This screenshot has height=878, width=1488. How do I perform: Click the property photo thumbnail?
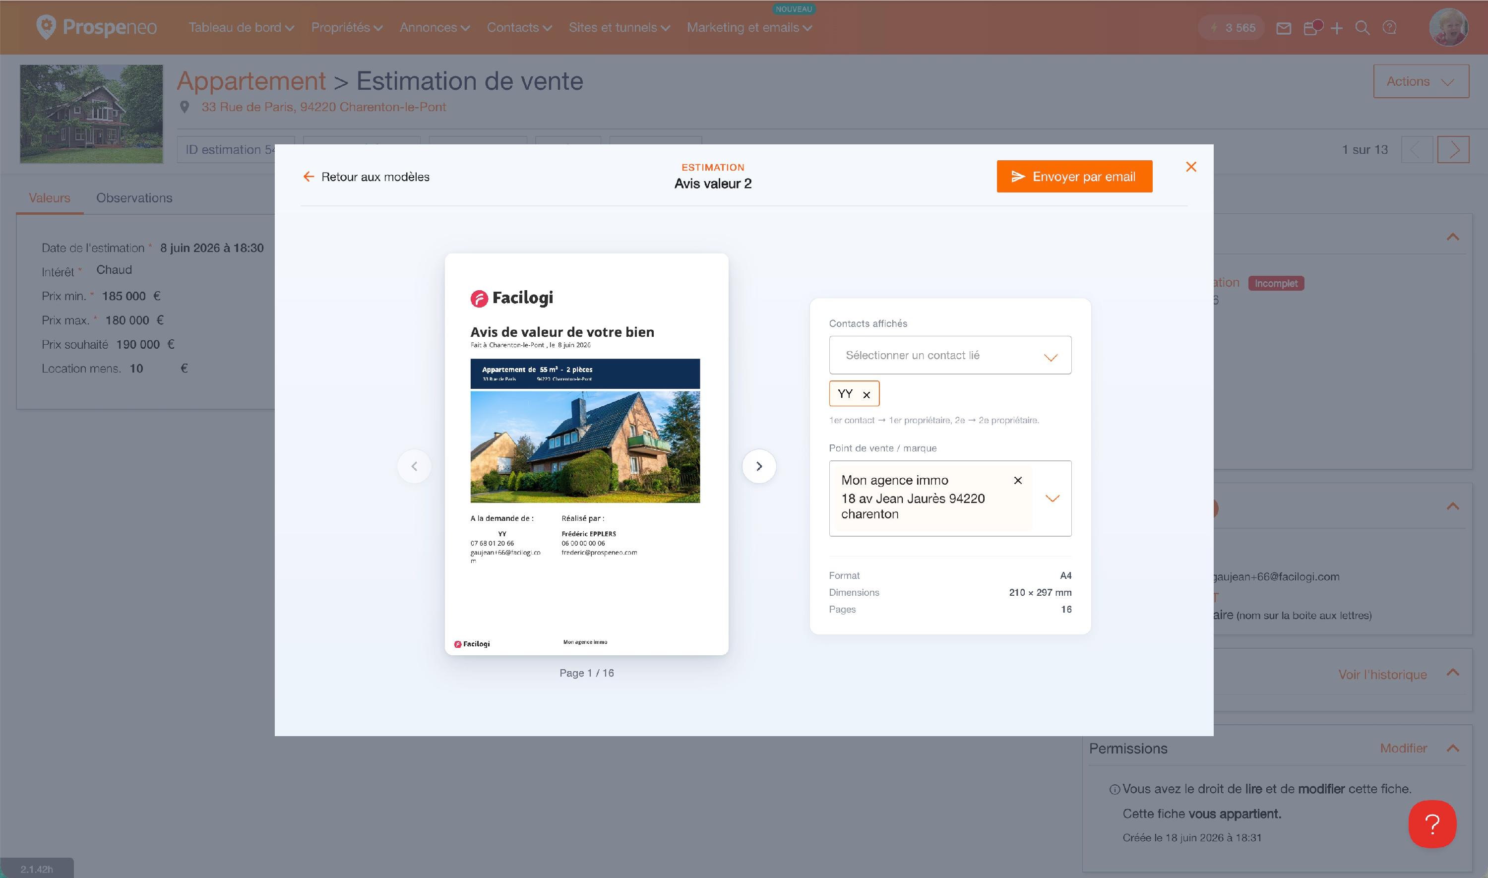click(x=91, y=114)
